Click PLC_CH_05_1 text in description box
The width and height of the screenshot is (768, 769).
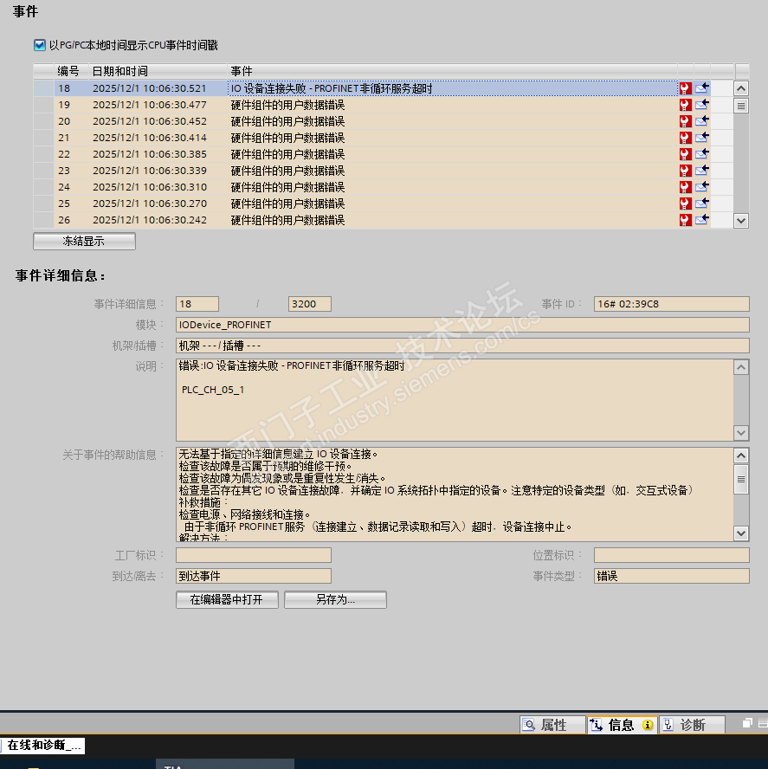[x=213, y=390]
